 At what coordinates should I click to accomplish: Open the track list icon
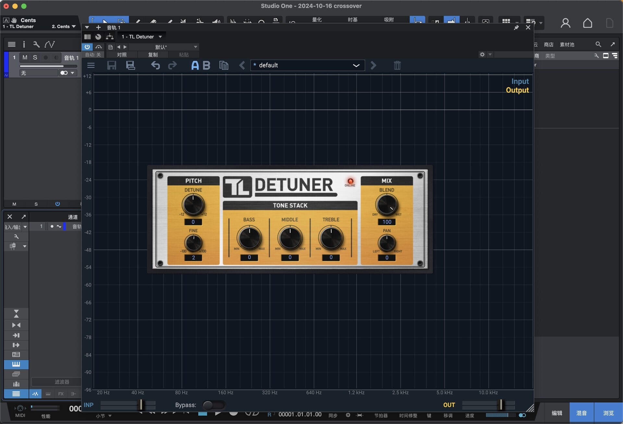point(12,44)
